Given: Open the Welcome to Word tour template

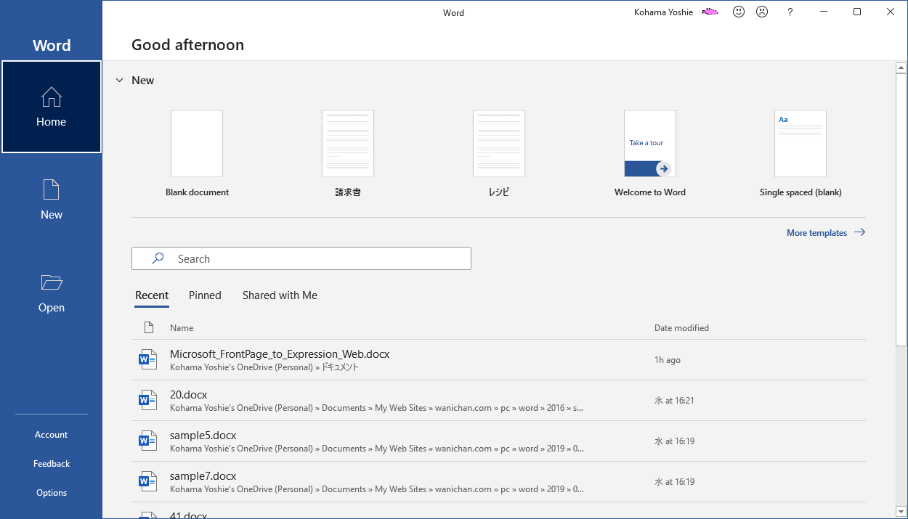Looking at the screenshot, I should coord(650,144).
